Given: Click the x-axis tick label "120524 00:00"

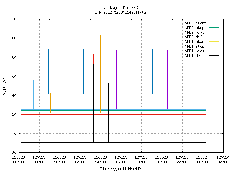Looking at the screenshot, I should point(202,160).
